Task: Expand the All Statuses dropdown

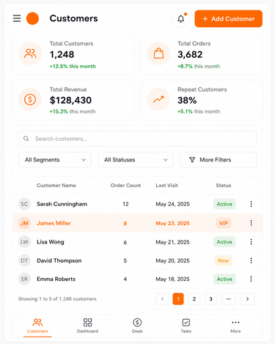Action: (136, 160)
